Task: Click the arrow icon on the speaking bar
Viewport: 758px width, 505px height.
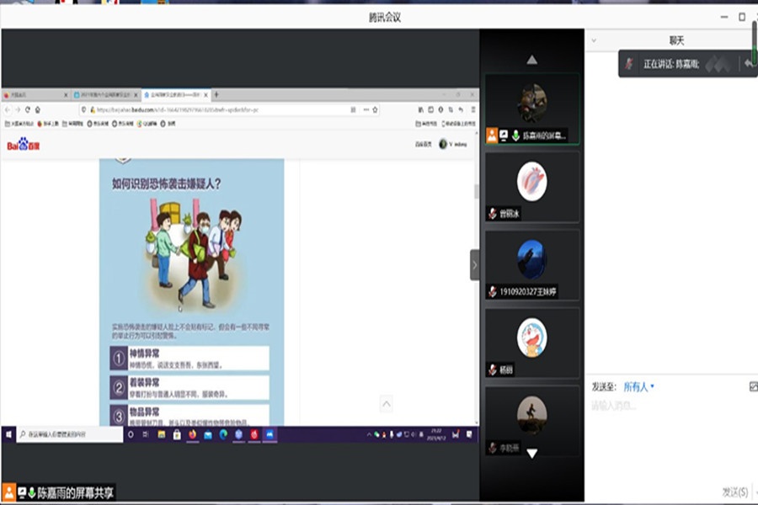Action: tap(747, 64)
